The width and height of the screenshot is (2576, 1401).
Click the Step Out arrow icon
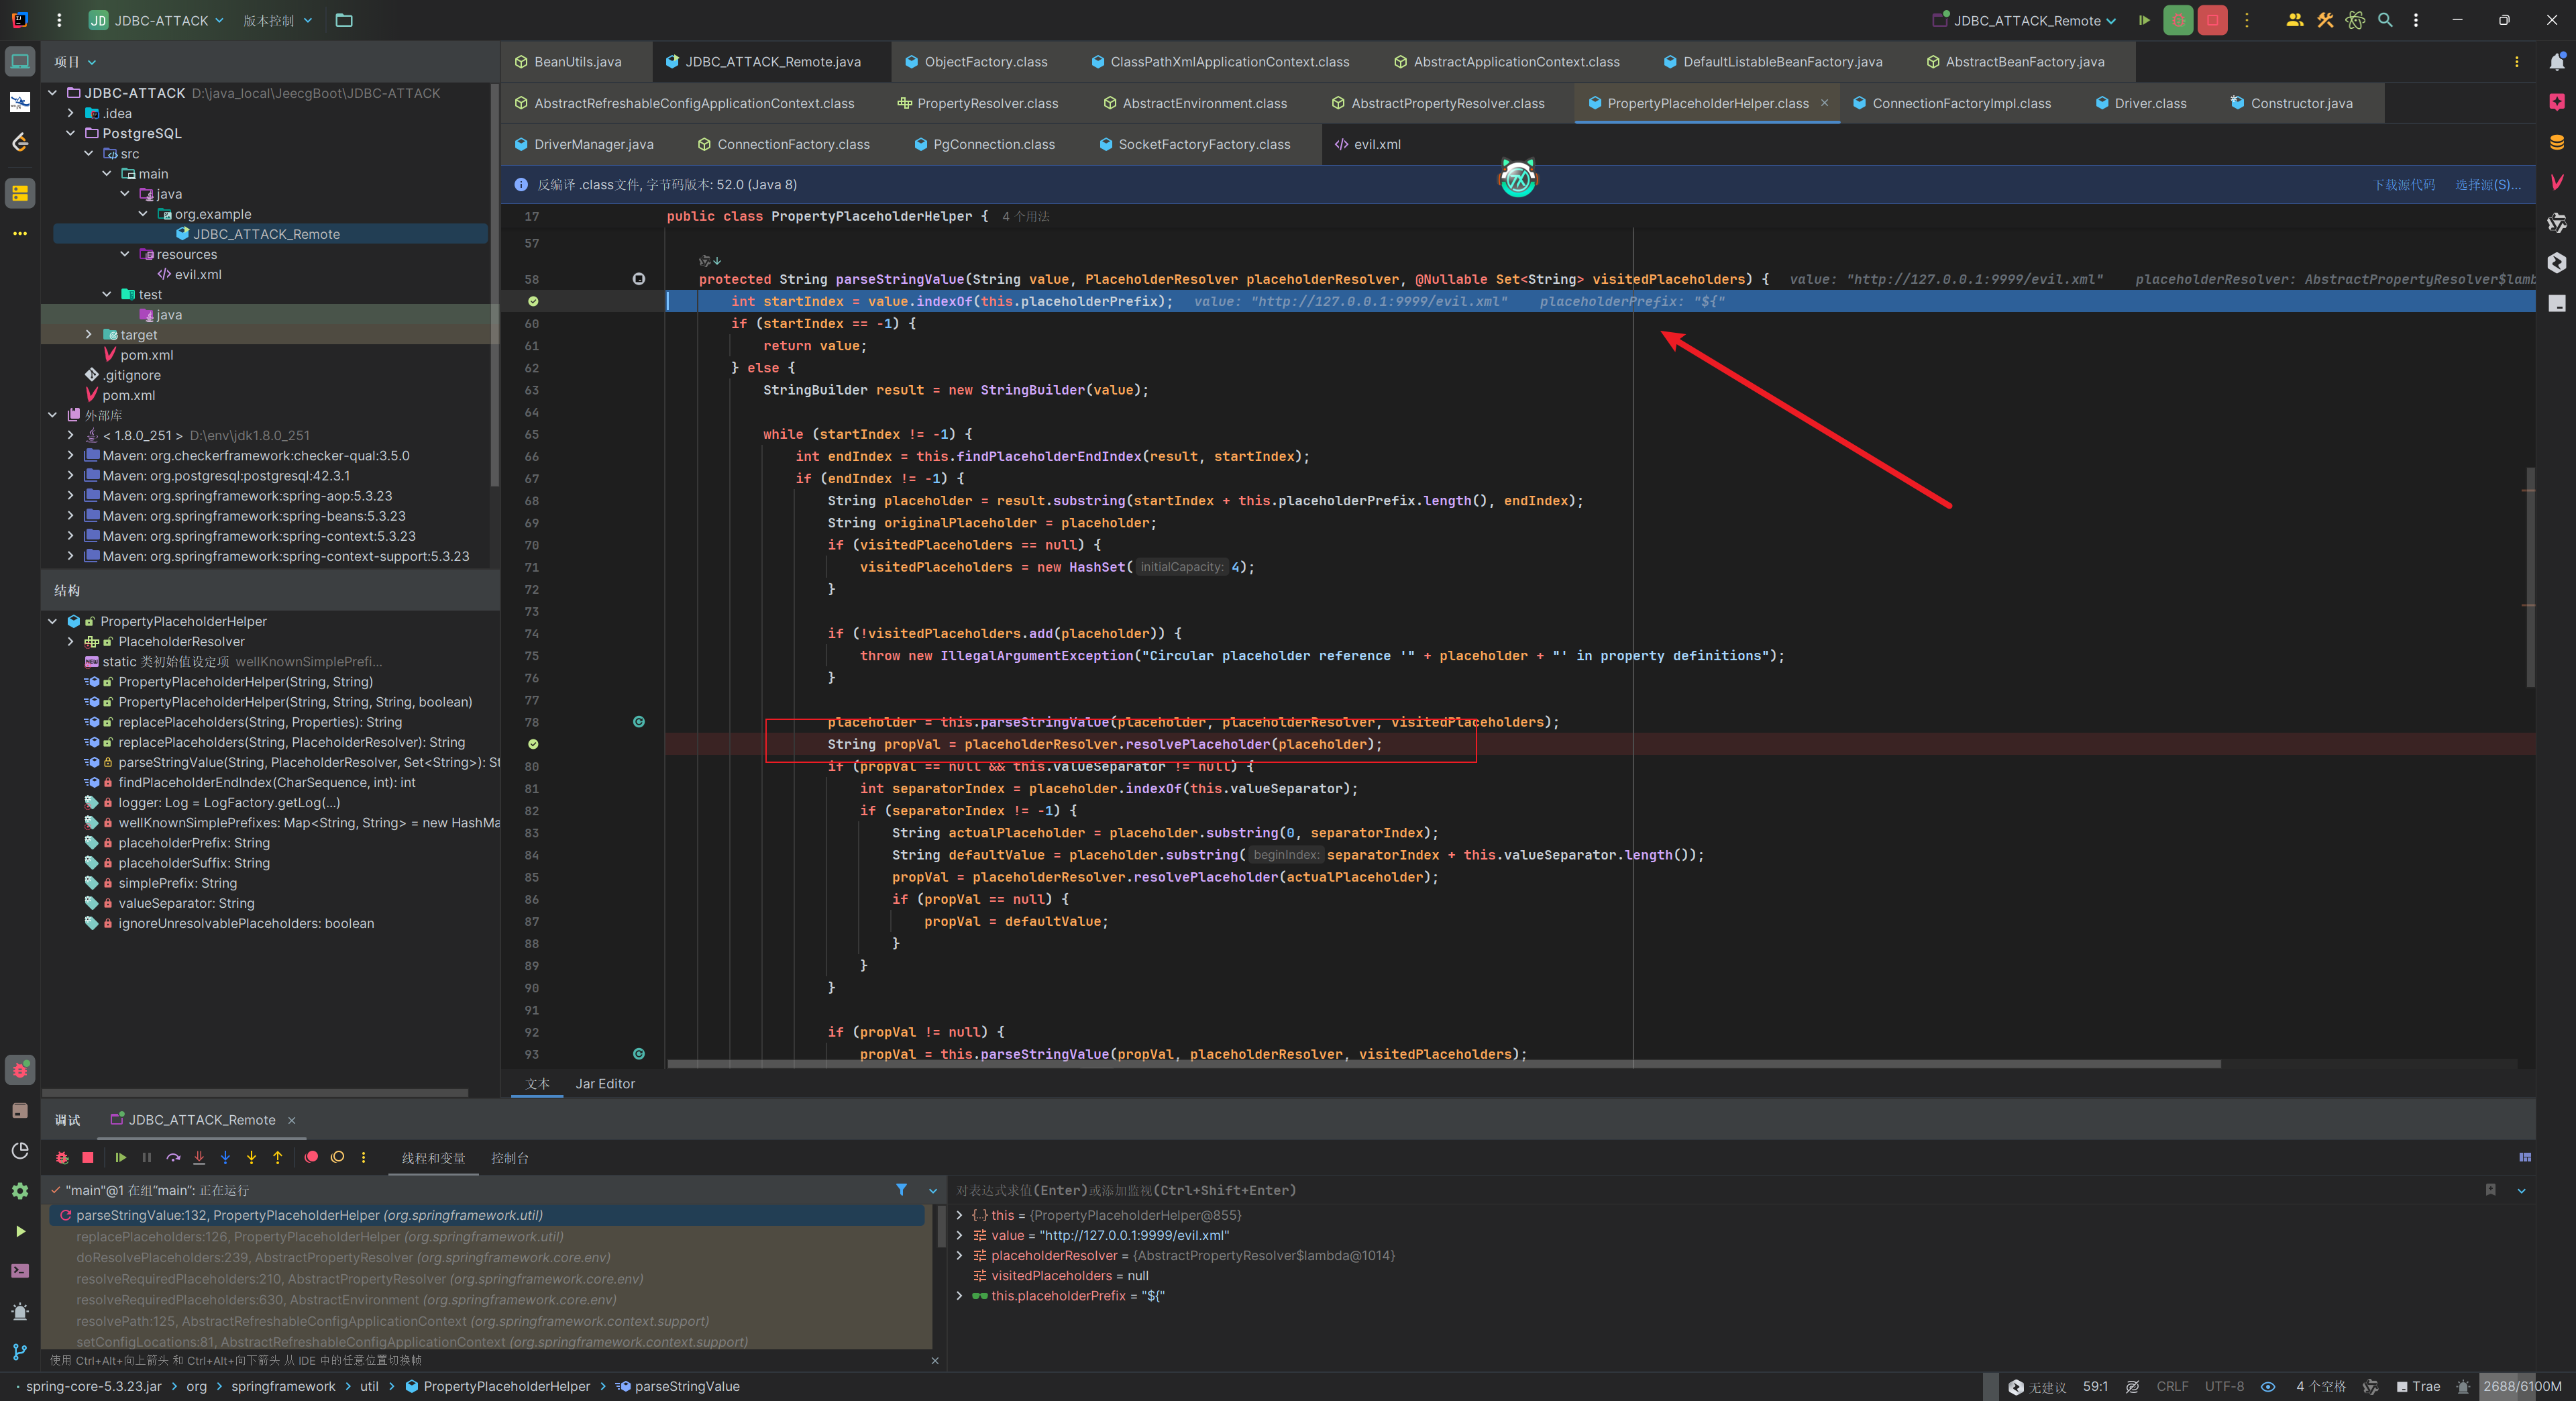click(278, 1157)
